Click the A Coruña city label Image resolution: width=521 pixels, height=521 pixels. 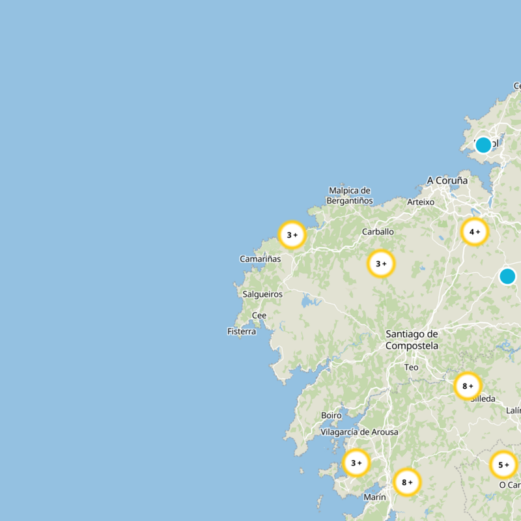click(447, 181)
